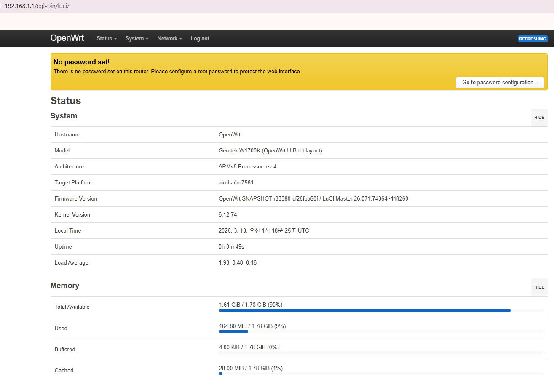Select the load average 1.93, 0.48, 0.16
This screenshot has width=554, height=385.
pos(238,263)
